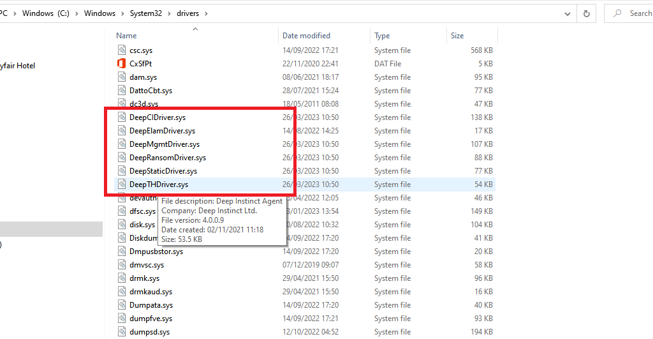Click the DeepTHDriver.sys file icon
The width and height of the screenshot is (653, 339).
(x=122, y=184)
